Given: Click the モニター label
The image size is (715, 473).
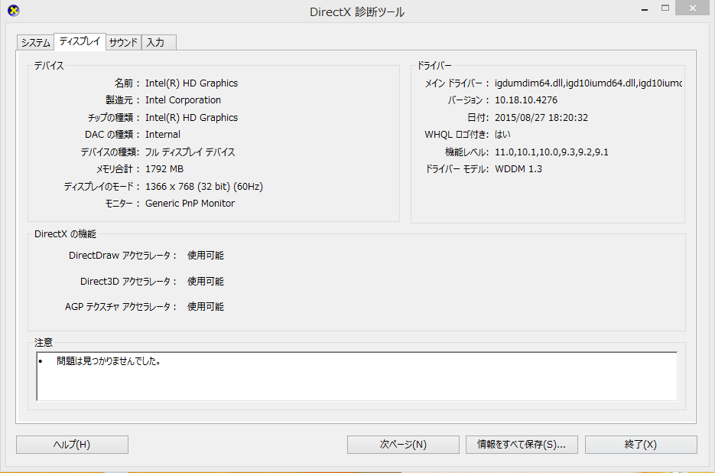Looking at the screenshot, I should tap(122, 203).
